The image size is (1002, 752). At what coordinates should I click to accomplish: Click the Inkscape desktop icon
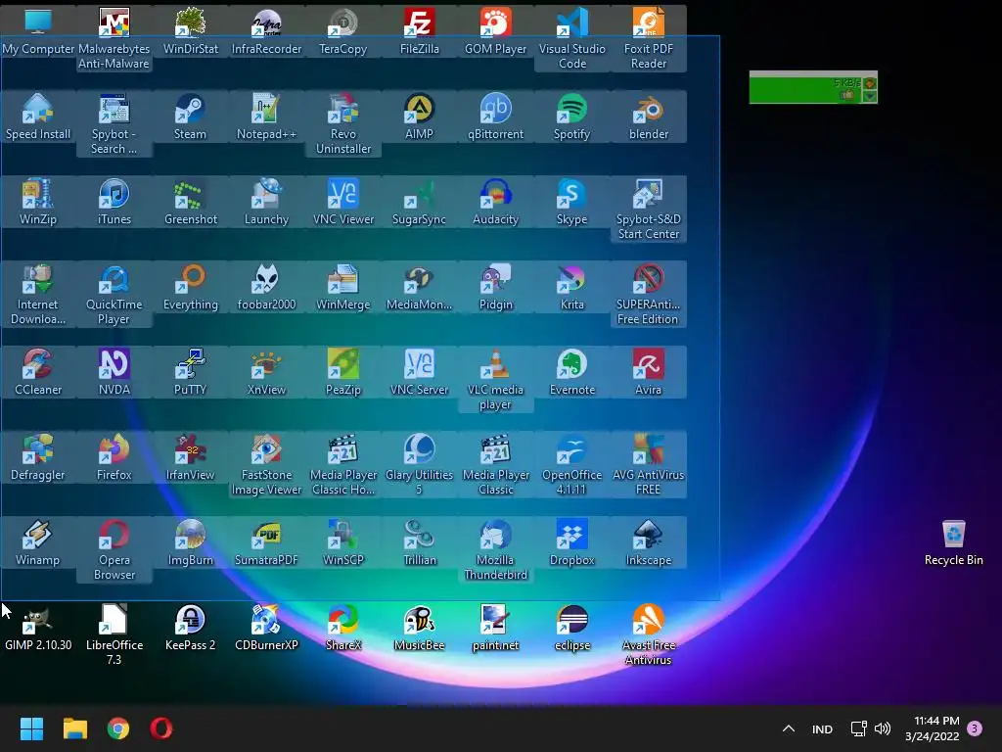[649, 542]
